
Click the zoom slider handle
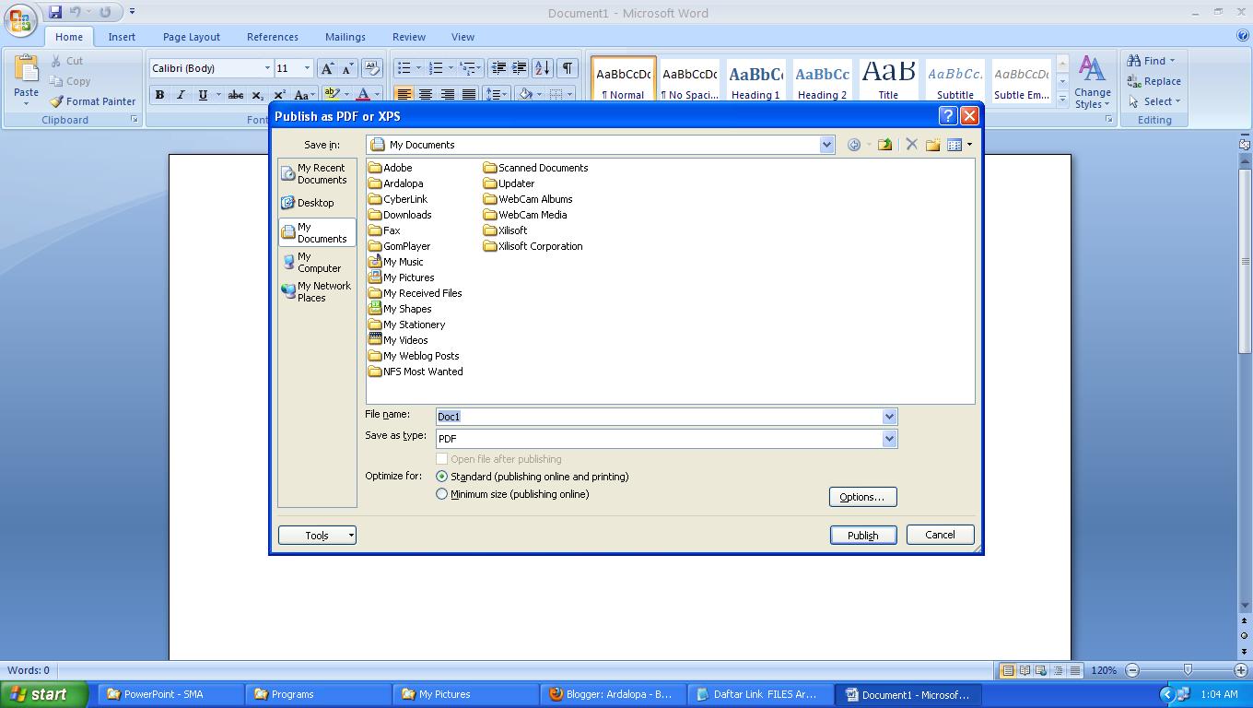pos(1188,670)
